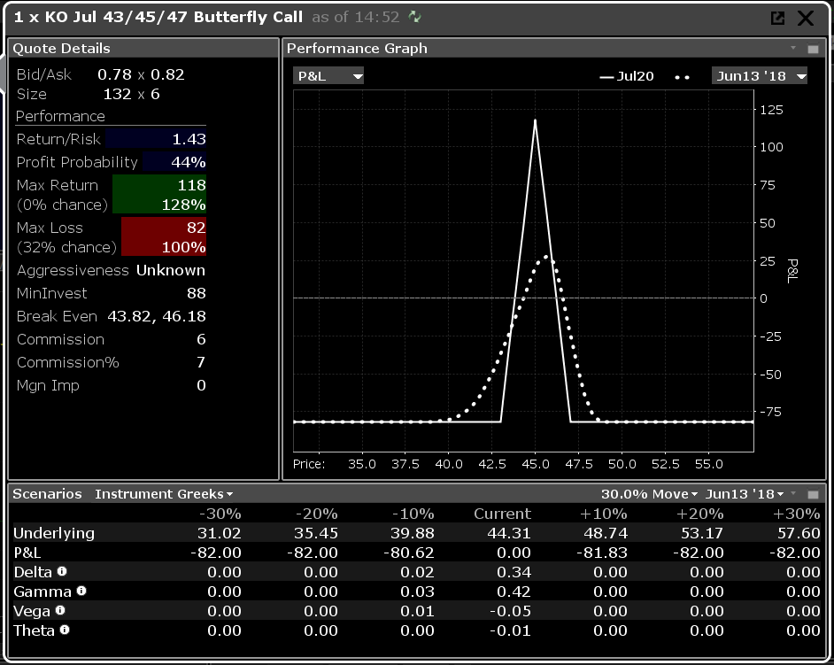Viewport: 834px width, 665px height.
Task: Click the green refresh icon beside the timestamp
Action: click(415, 17)
